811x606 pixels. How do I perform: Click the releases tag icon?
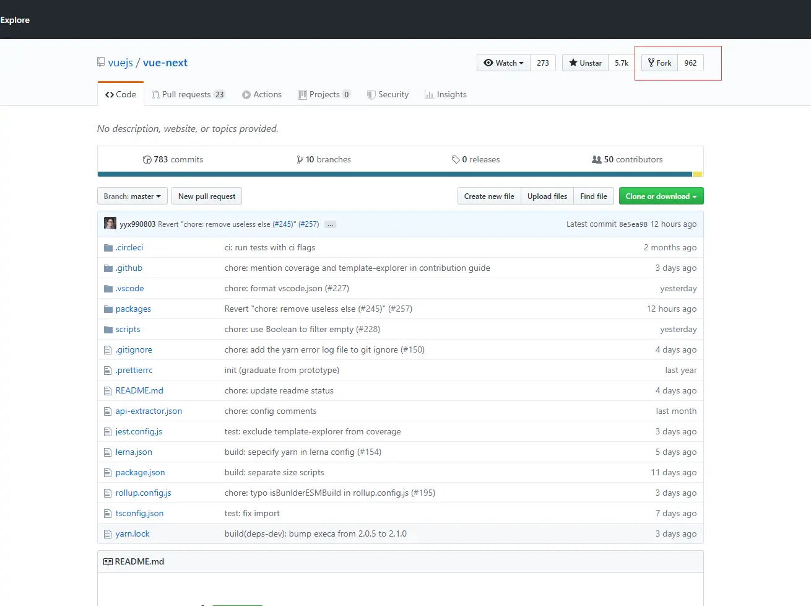point(456,160)
